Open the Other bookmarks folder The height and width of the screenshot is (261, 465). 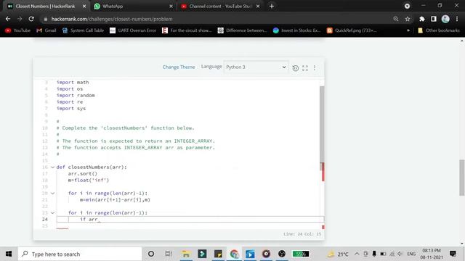pyautogui.click(x=439, y=30)
